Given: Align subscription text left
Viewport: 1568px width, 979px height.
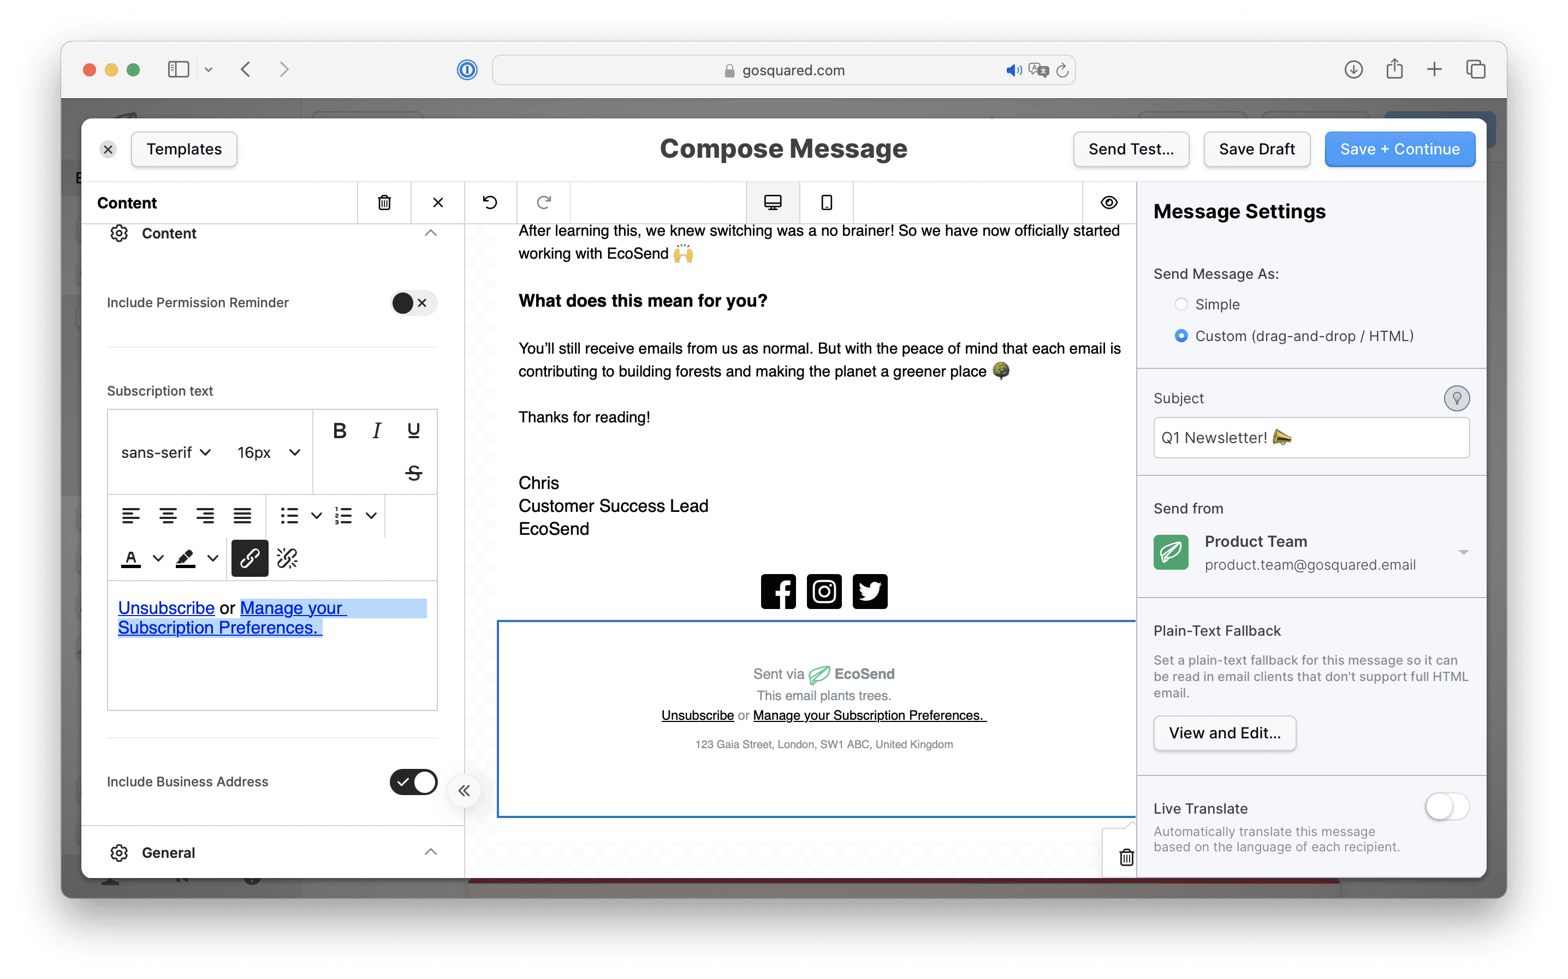Looking at the screenshot, I should click(131, 516).
